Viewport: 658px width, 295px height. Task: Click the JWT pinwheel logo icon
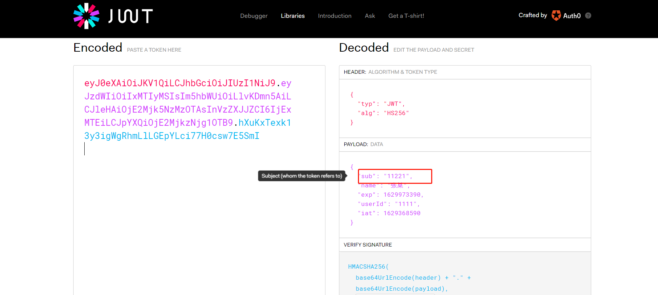click(86, 16)
